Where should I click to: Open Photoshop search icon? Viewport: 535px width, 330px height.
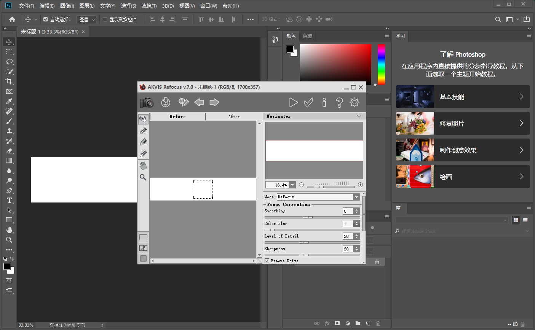(x=498, y=19)
